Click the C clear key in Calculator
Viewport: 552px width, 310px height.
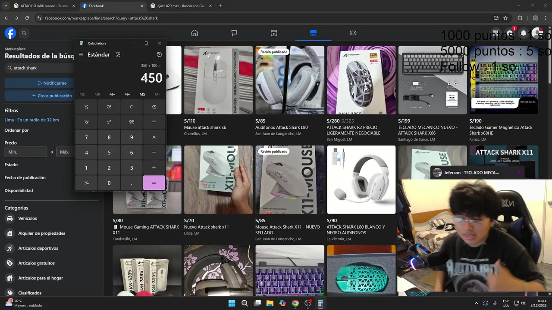(x=132, y=107)
